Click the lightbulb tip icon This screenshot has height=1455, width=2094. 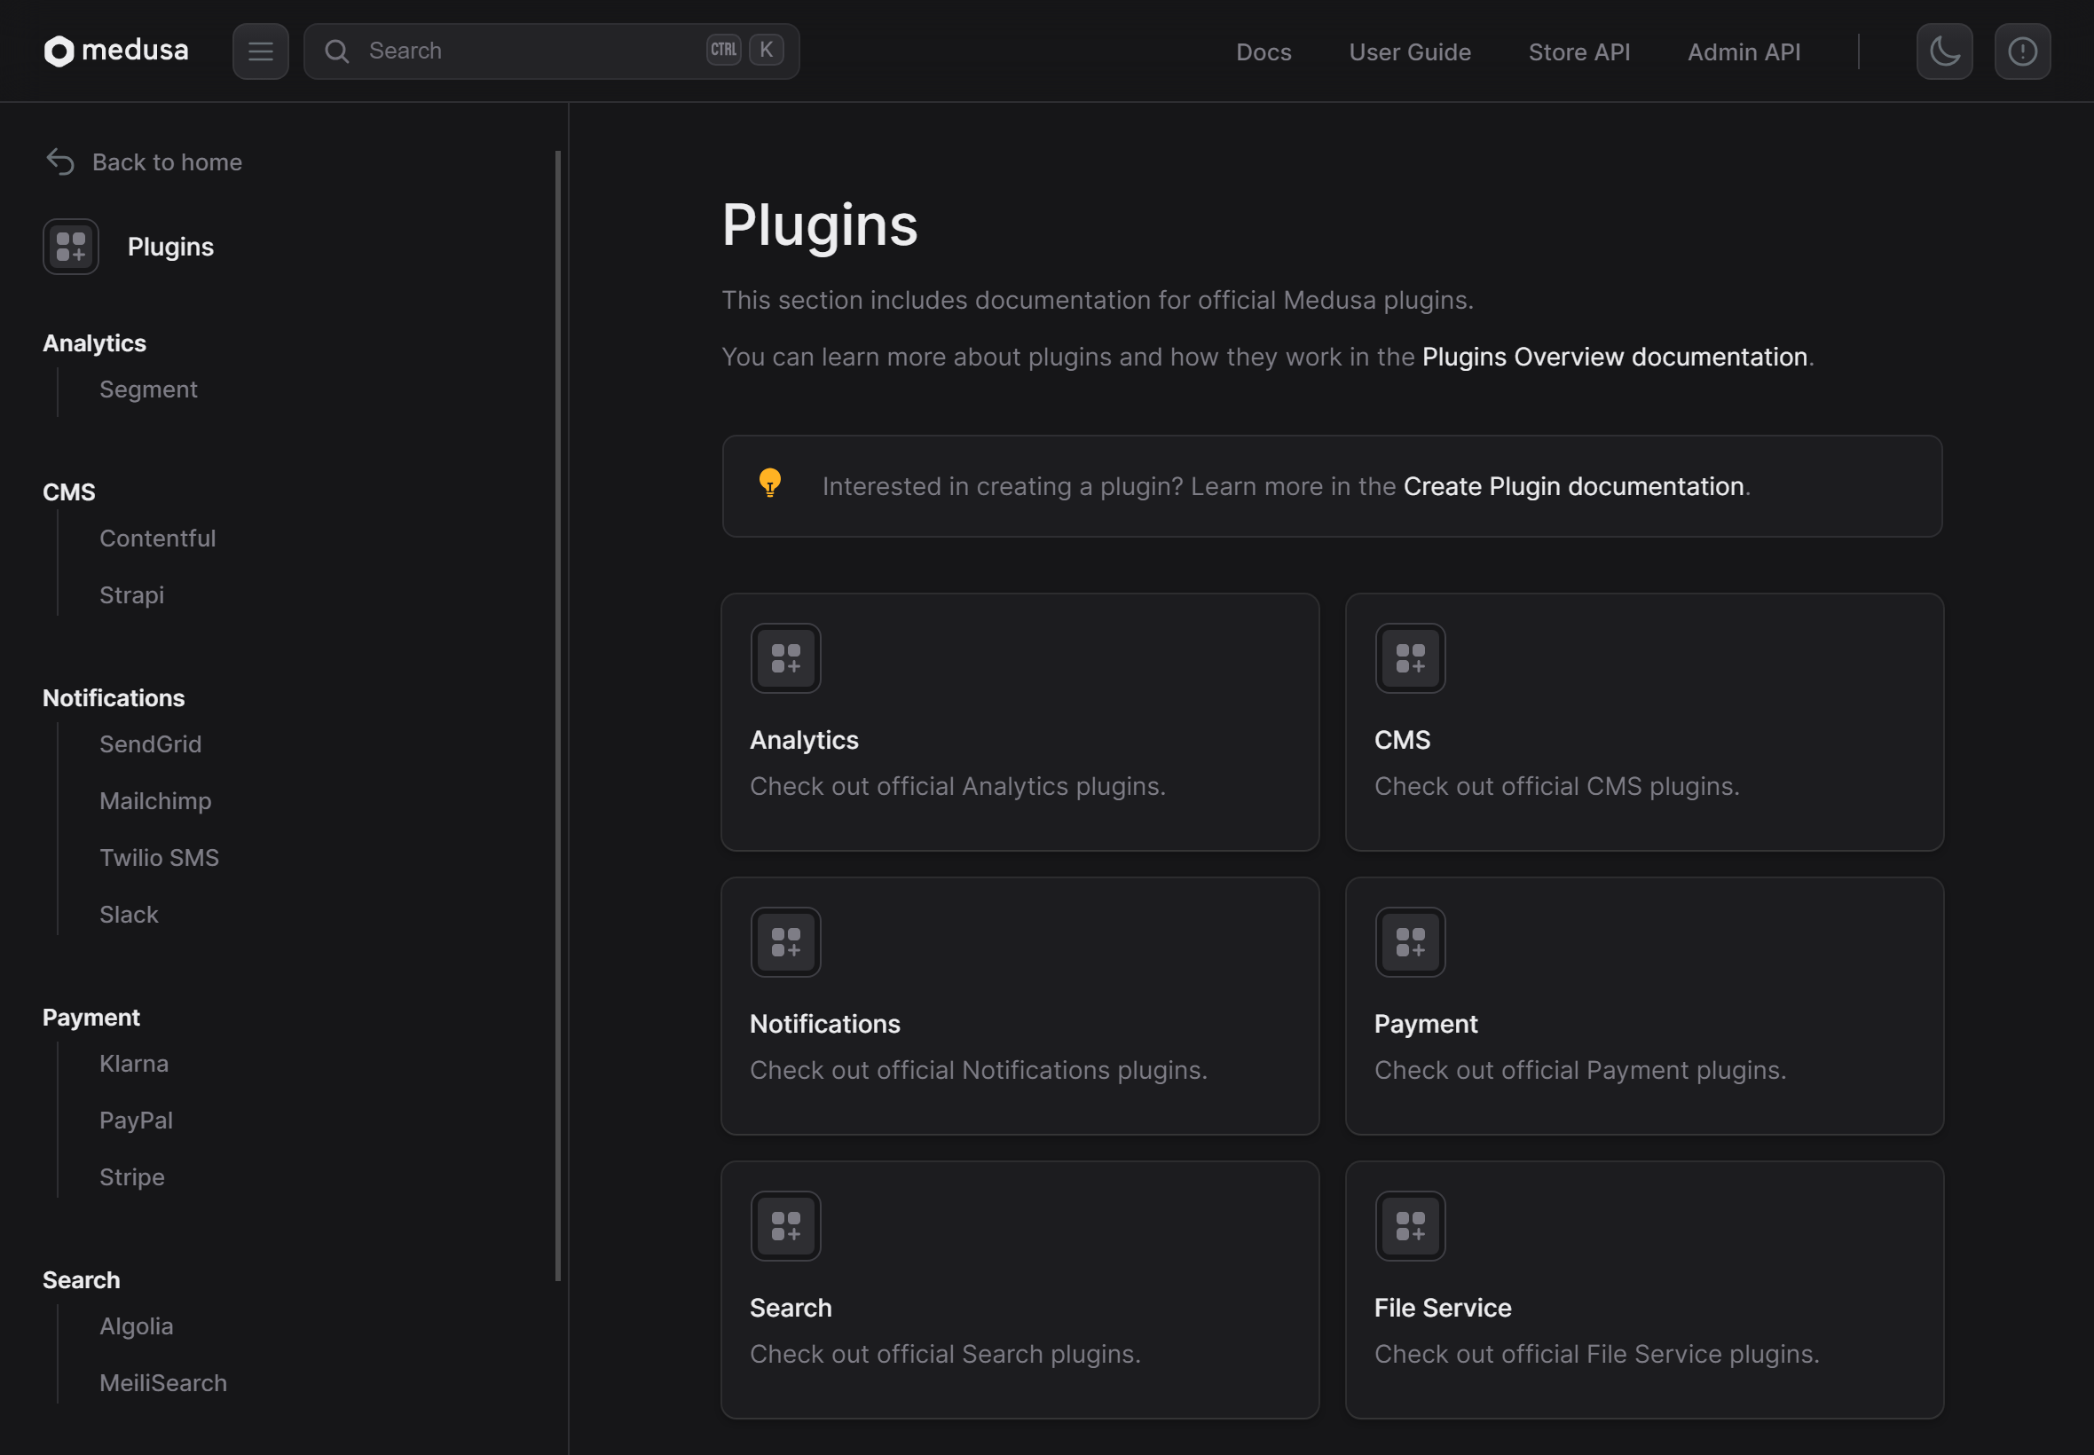[769, 483]
